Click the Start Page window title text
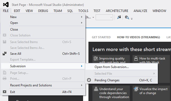This screenshot has width=171, height=101. tap(48, 5)
